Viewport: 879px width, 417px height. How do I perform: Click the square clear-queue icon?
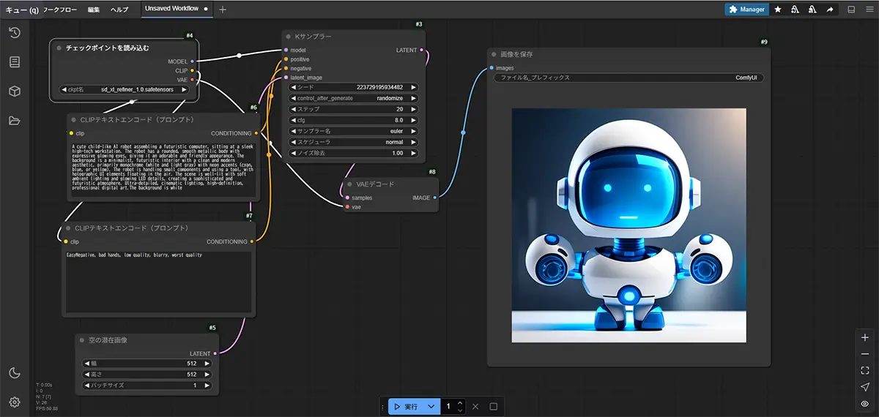[x=493, y=406]
